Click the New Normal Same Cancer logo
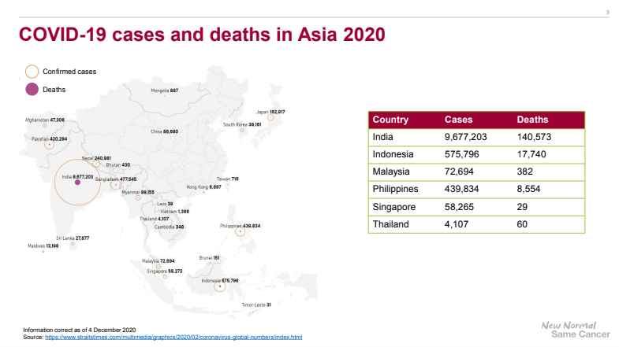 click(x=569, y=330)
